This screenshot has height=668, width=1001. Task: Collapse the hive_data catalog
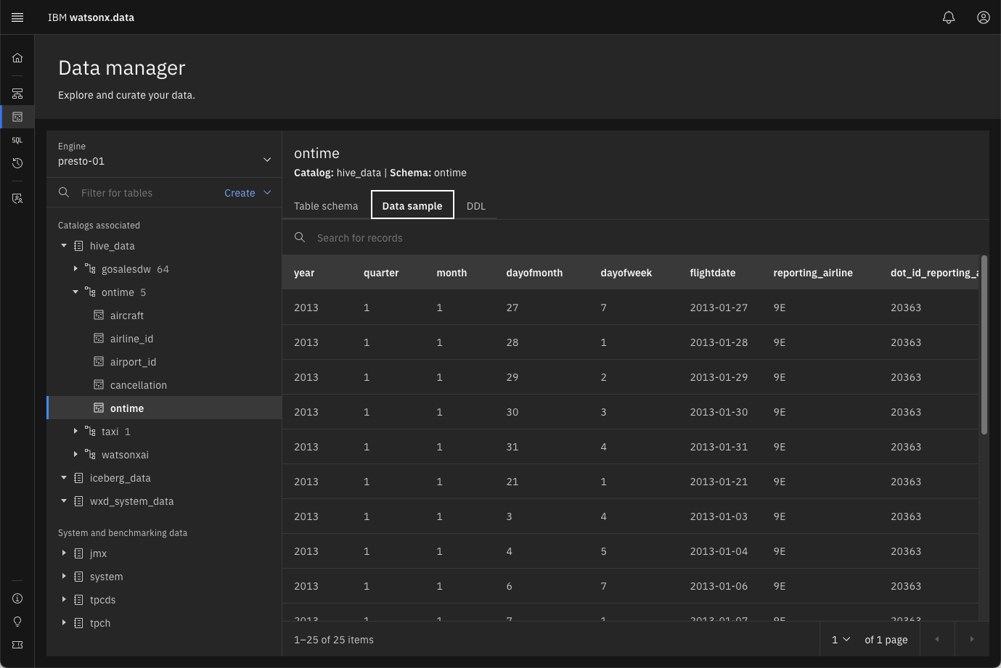click(64, 246)
